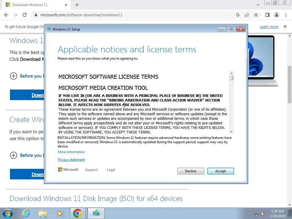Reload the Microsoft download page
This screenshot has width=292, height=219.
25,15
